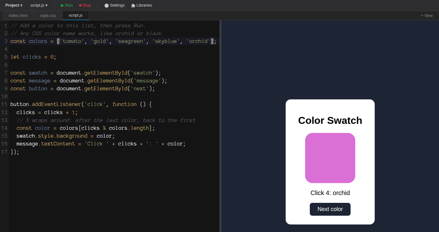Add a new file with + New
The image size is (439, 232).
point(427,15)
